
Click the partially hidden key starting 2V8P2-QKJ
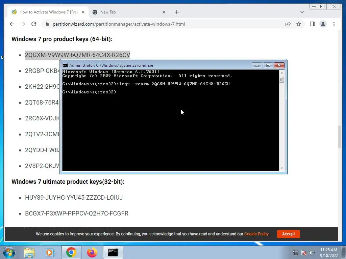pos(42,166)
